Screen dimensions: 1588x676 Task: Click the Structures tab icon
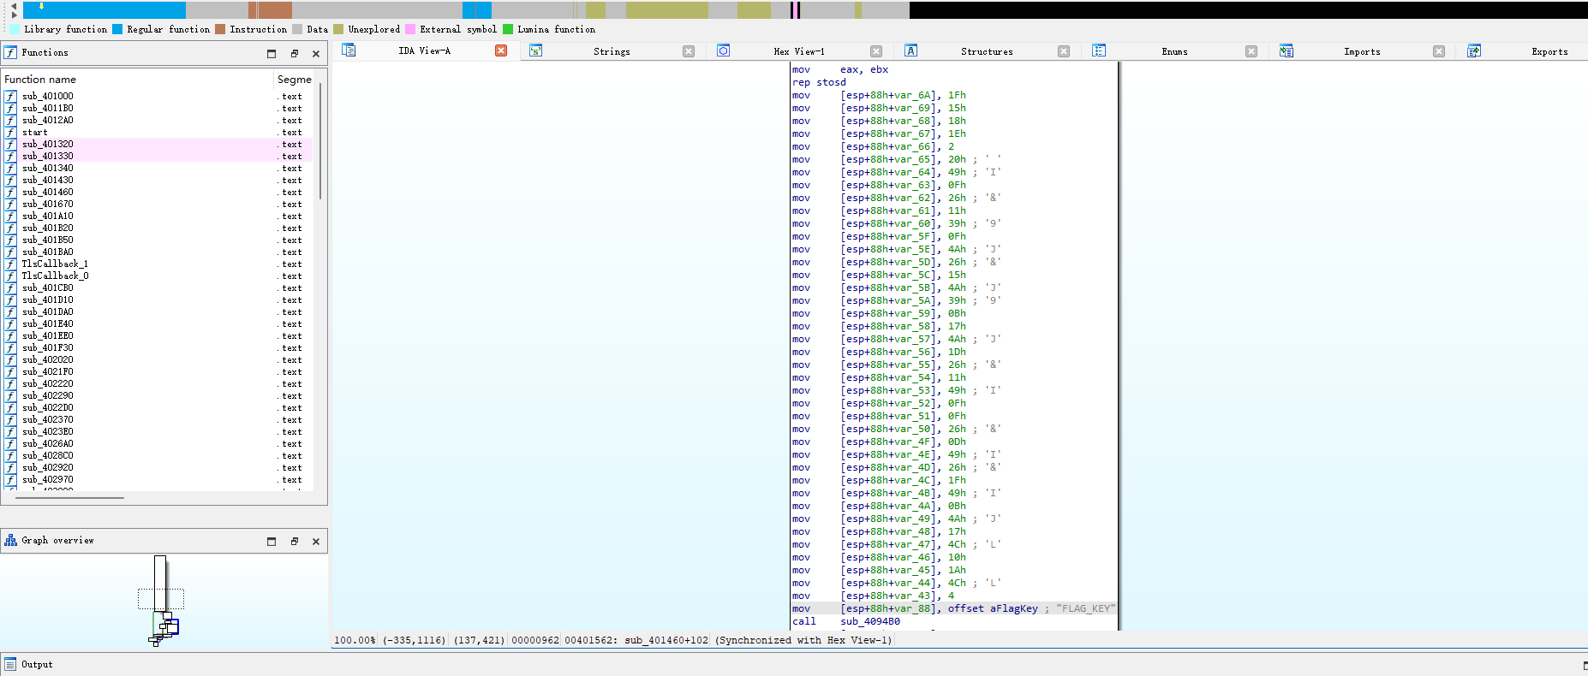point(910,50)
